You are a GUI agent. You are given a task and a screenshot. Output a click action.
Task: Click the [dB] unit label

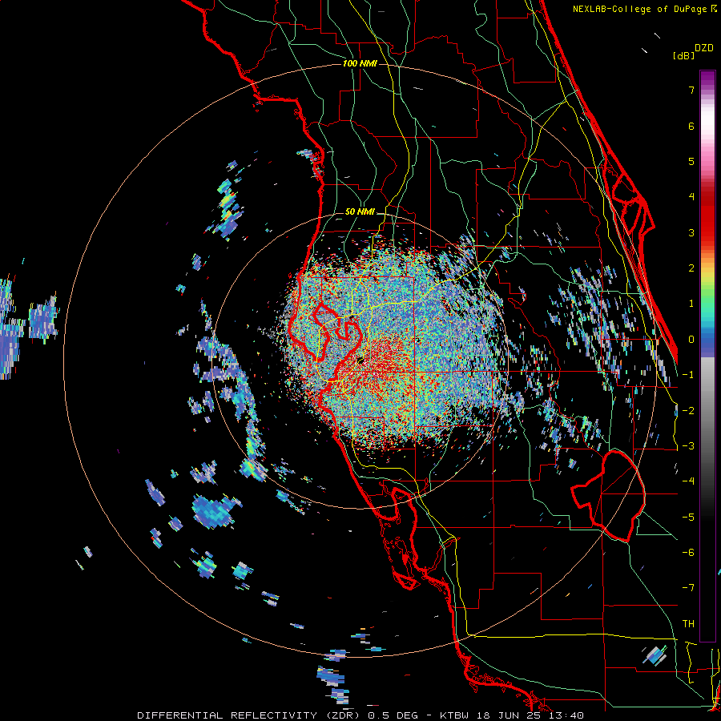click(683, 55)
